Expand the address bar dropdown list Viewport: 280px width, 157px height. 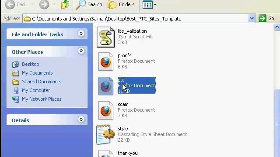(252, 18)
